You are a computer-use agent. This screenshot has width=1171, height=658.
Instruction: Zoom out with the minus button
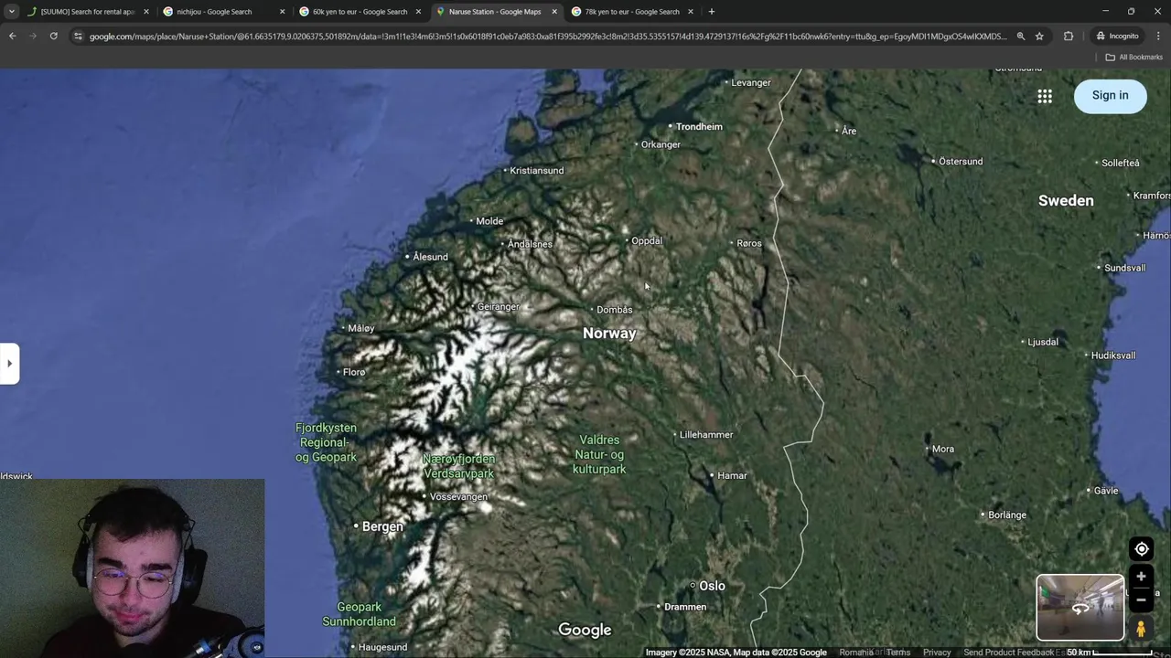coord(1141,600)
